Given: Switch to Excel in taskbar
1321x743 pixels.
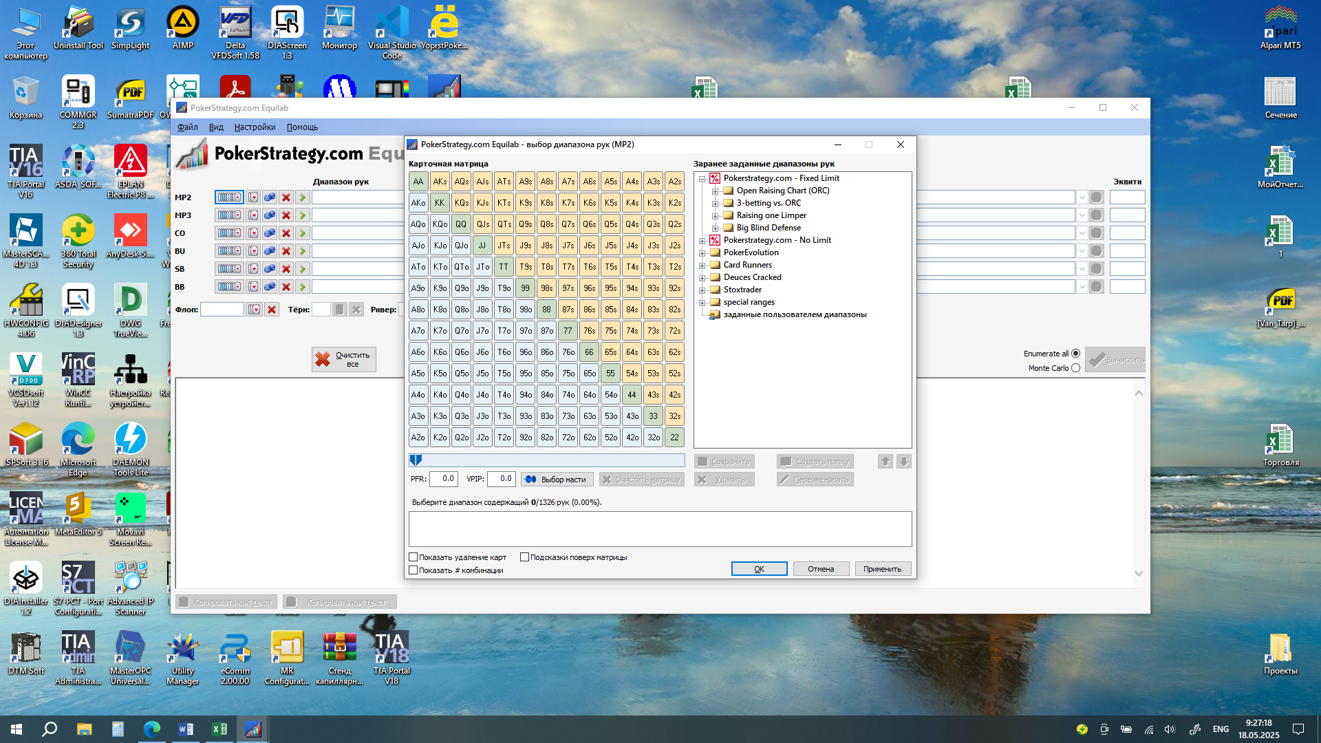Looking at the screenshot, I should coord(219,729).
